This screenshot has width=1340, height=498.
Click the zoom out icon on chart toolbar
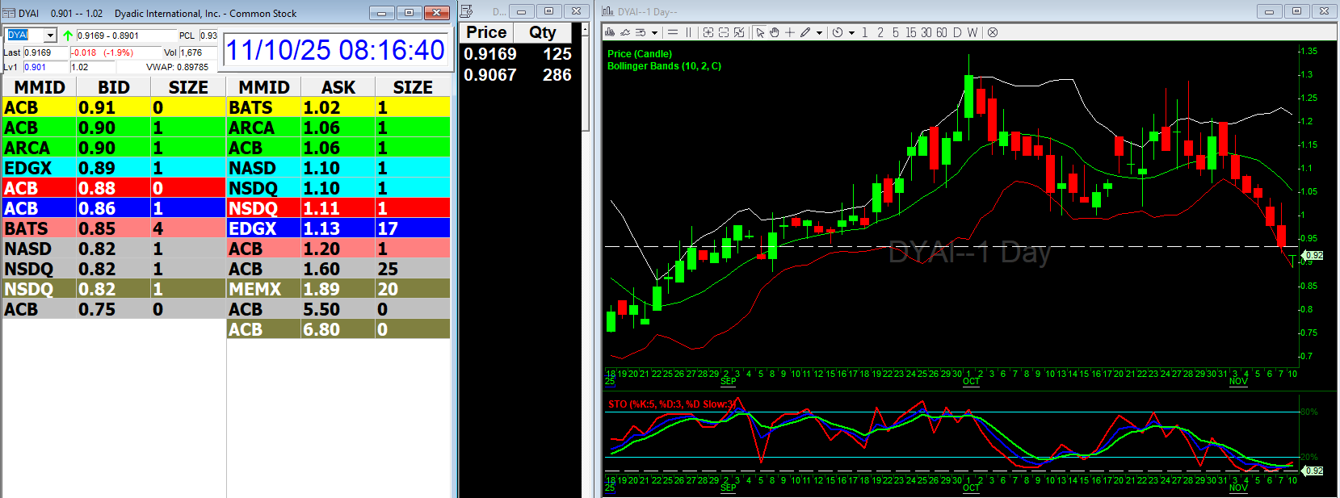click(x=724, y=32)
